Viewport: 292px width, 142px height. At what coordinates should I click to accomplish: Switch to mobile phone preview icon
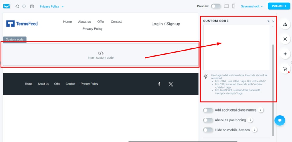point(234,6)
